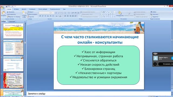Click in the Заметки к слайду notes field
Screen dimensions: 173x97
tap(99, 94)
